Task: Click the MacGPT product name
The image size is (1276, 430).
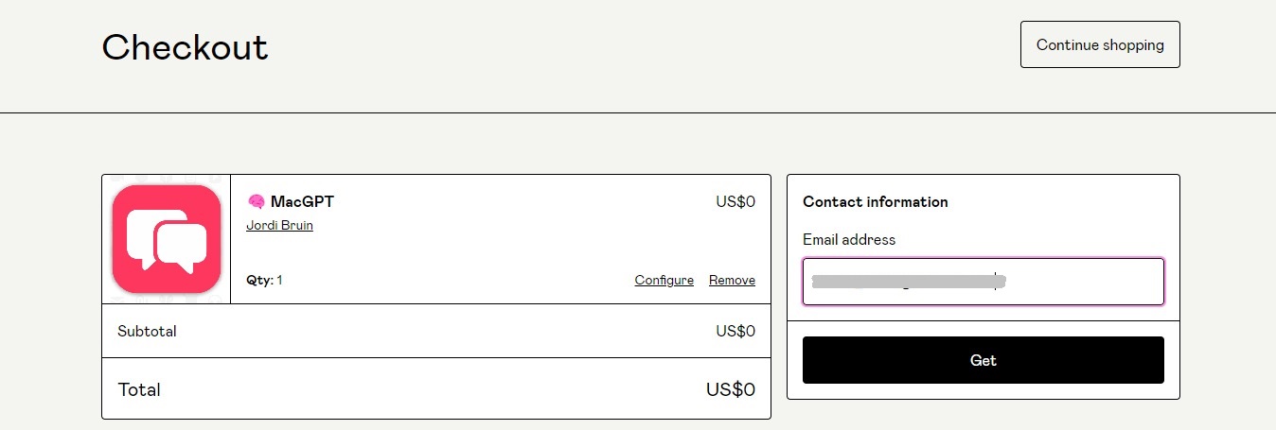Action: pyautogui.click(x=302, y=201)
